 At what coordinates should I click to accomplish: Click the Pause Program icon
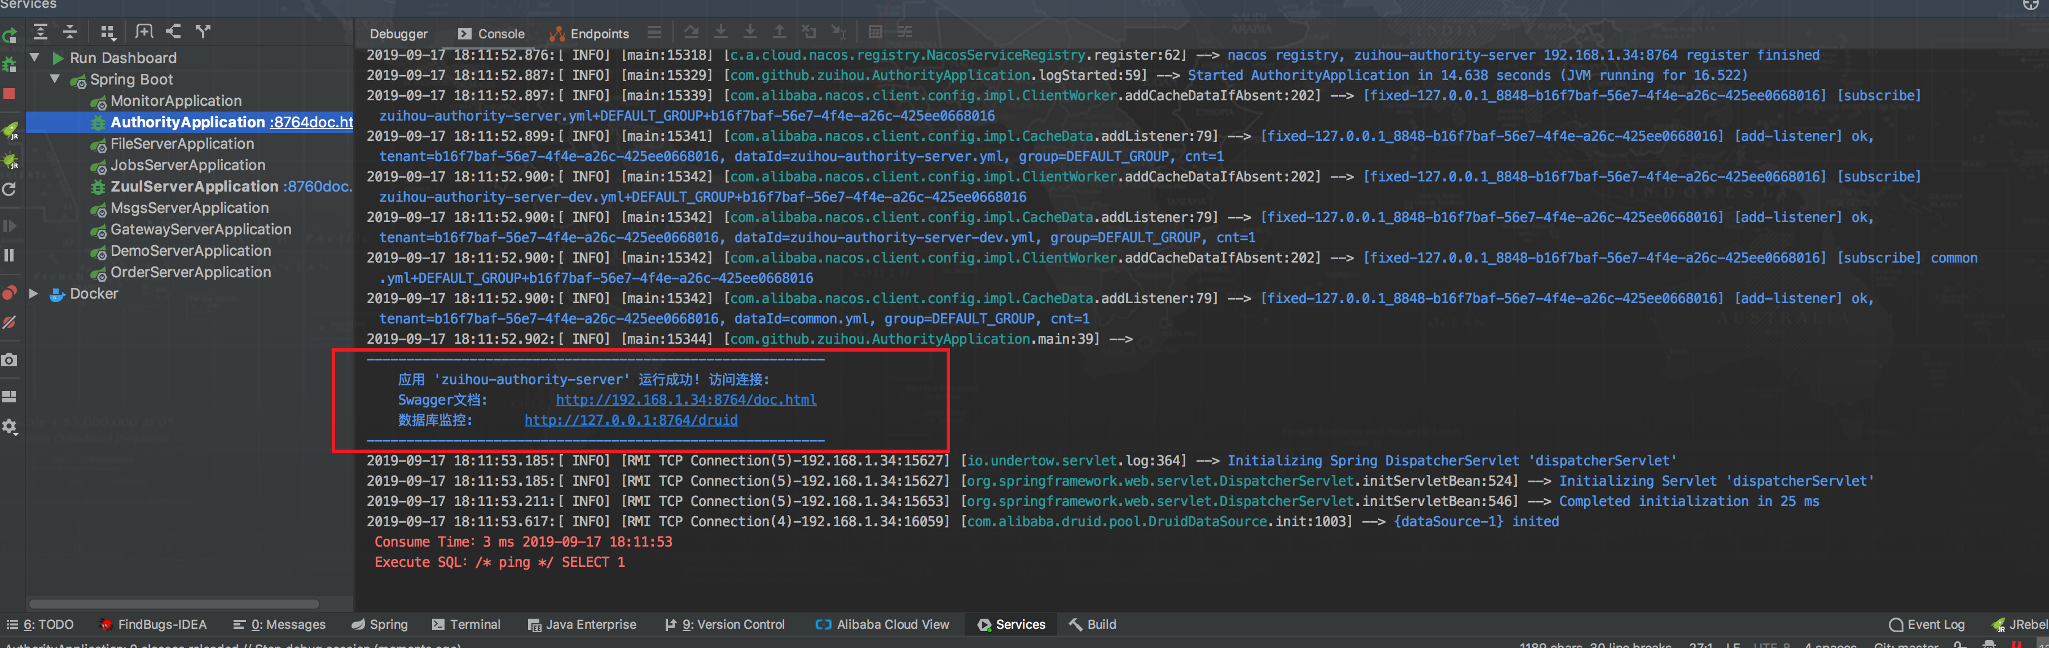10,255
